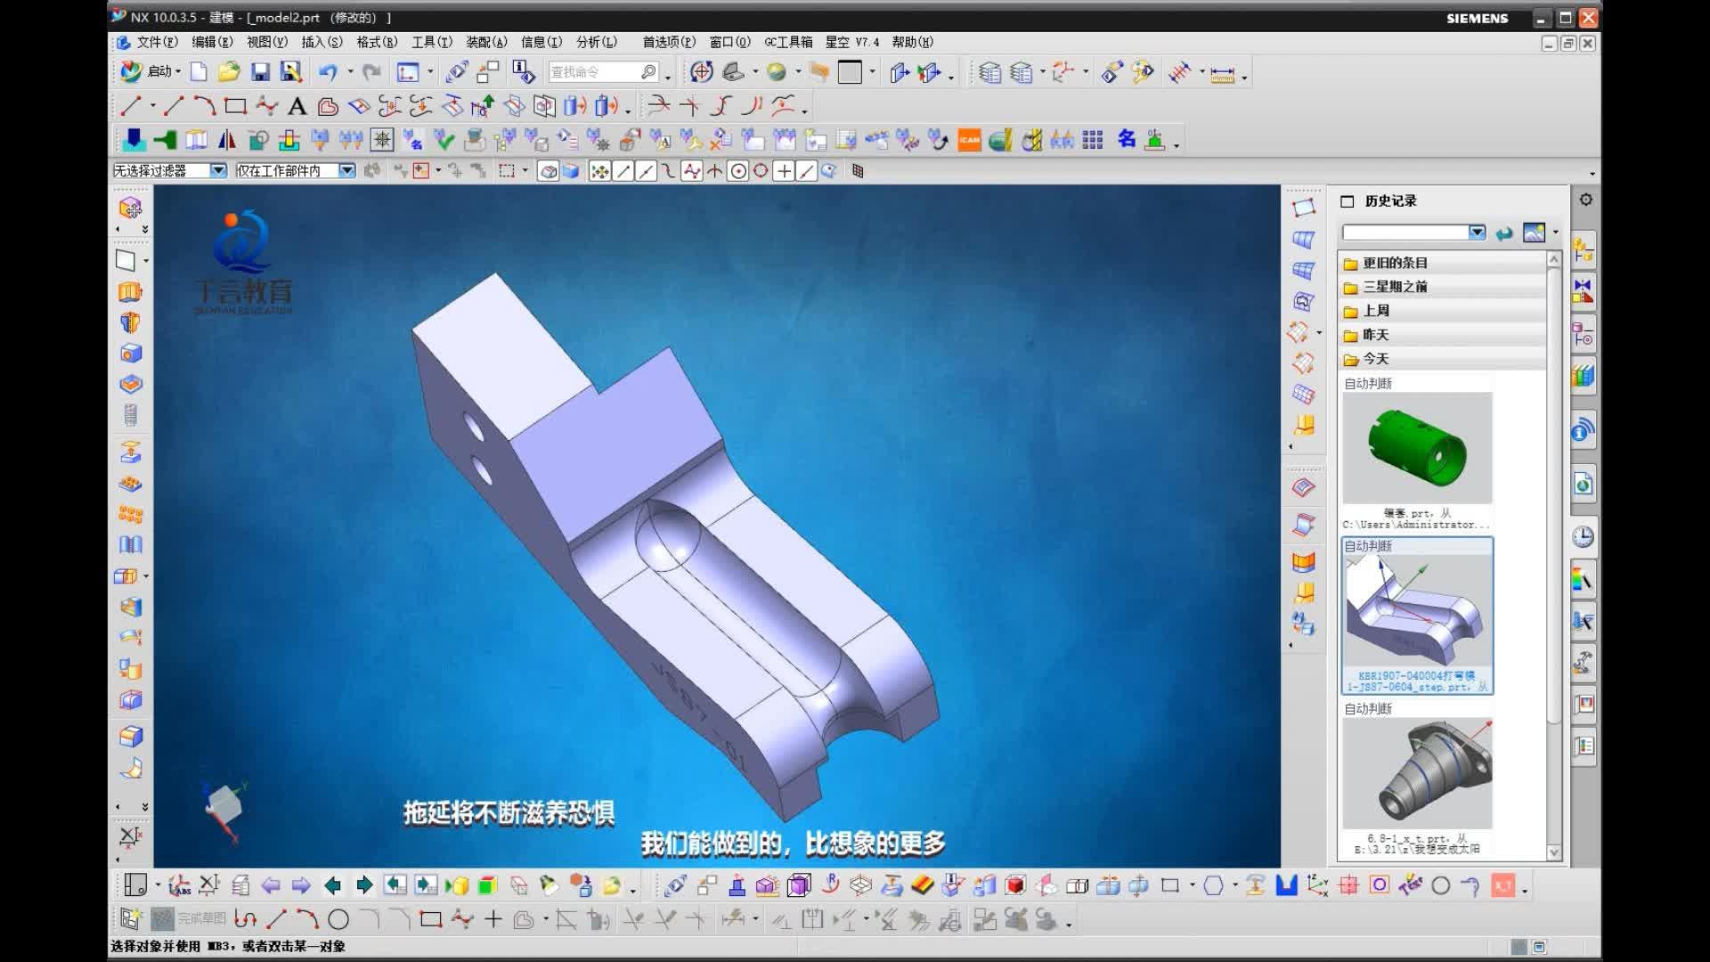Toggle the rectangular selection mode icon
Screen dimensions: 1710x962
pos(505,170)
